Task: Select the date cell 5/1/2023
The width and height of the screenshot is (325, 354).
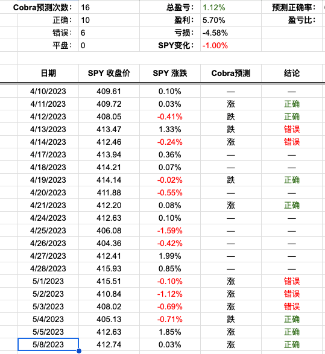Action: coord(48,281)
